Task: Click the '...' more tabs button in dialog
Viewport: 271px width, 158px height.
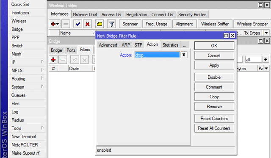Action: pyautogui.click(x=185, y=45)
